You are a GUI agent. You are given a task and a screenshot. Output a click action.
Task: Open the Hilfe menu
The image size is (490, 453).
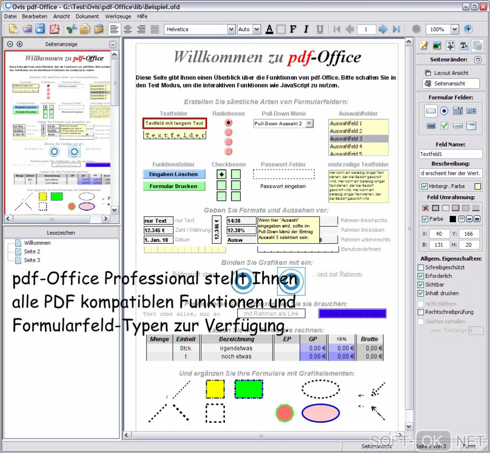[142, 16]
